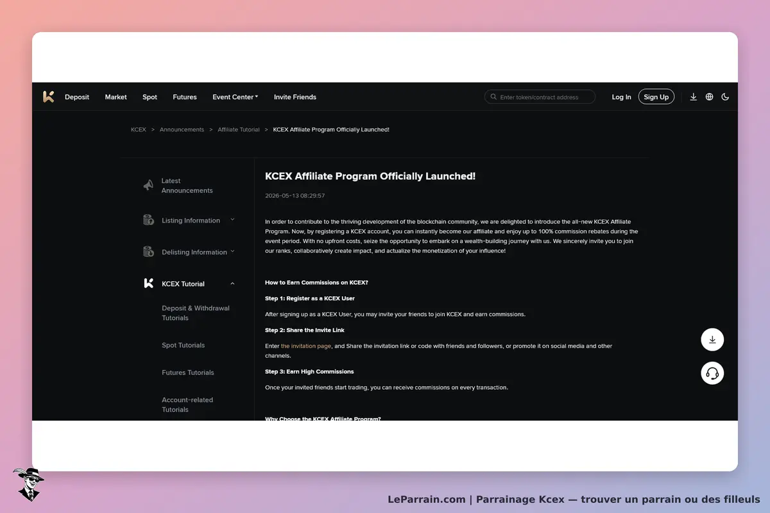Go to the Market page

pos(116,97)
